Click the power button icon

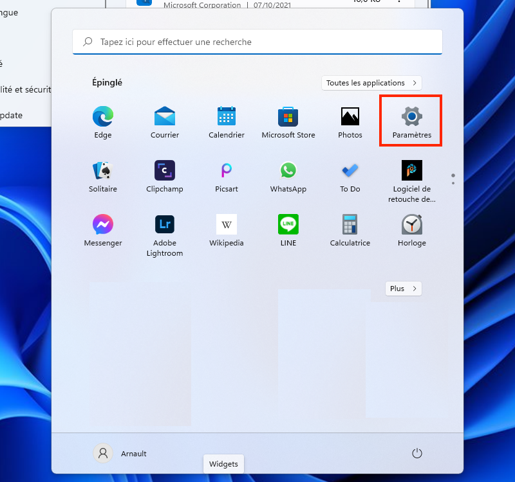pyautogui.click(x=417, y=453)
